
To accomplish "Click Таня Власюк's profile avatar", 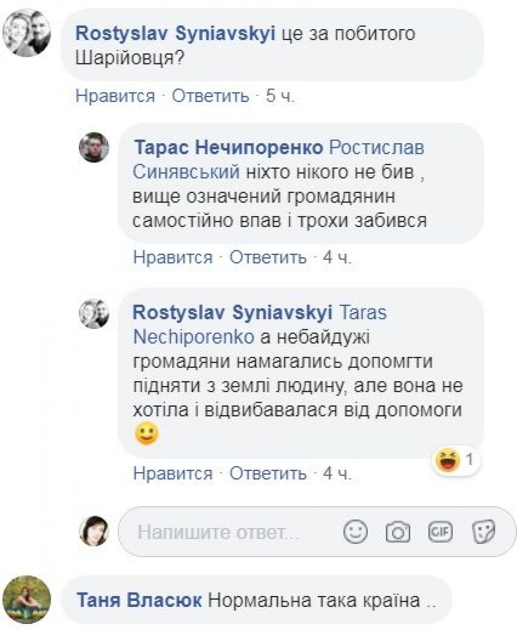I will coord(26,599).
